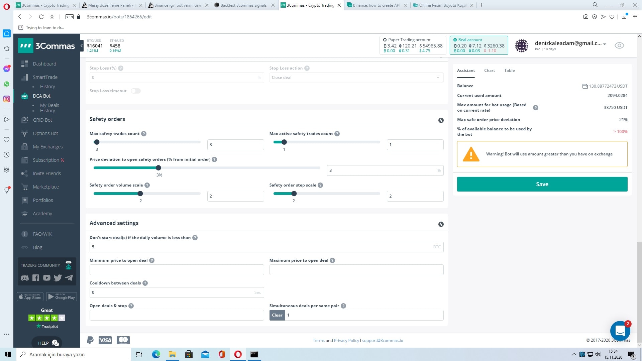Switch to the Assistant tab
The width and height of the screenshot is (642, 361).
466,71
